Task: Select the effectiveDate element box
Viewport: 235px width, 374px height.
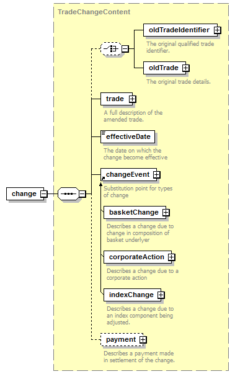Action: click(x=128, y=136)
